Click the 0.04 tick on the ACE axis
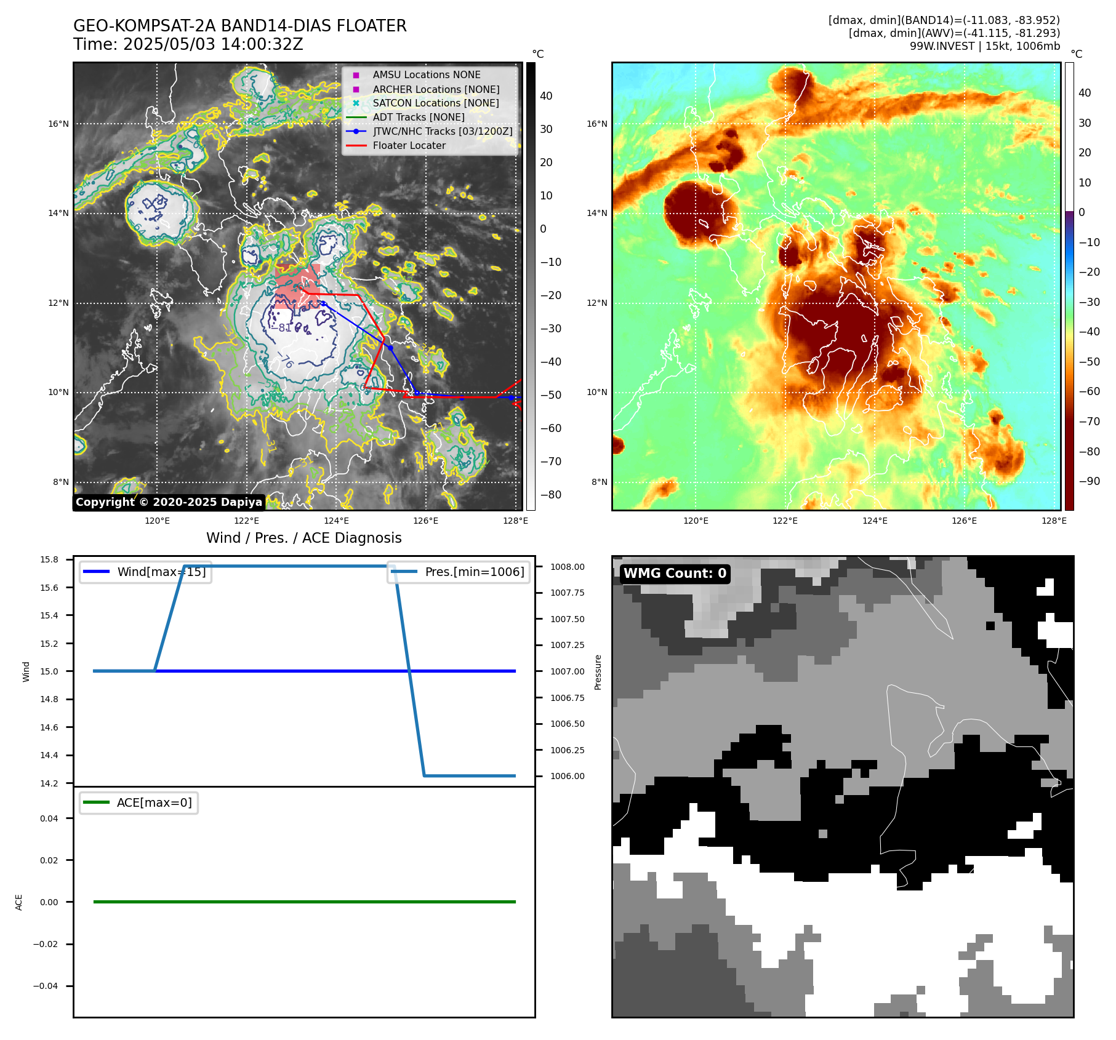Screen dimensions: 1116x1040 [49, 818]
